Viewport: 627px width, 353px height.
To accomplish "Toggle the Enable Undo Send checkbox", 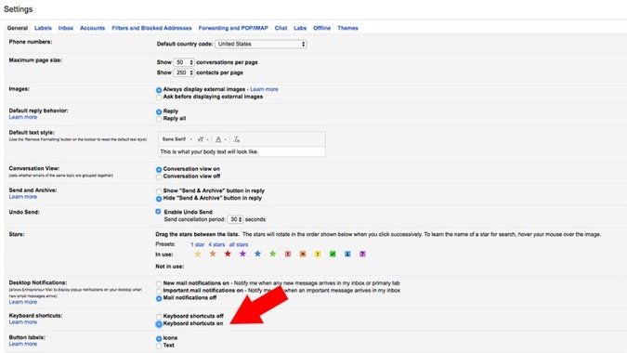I will click(x=158, y=212).
